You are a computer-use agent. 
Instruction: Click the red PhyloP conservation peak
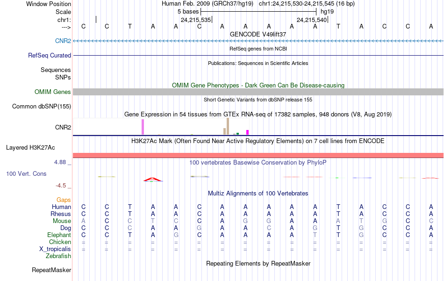point(153,180)
